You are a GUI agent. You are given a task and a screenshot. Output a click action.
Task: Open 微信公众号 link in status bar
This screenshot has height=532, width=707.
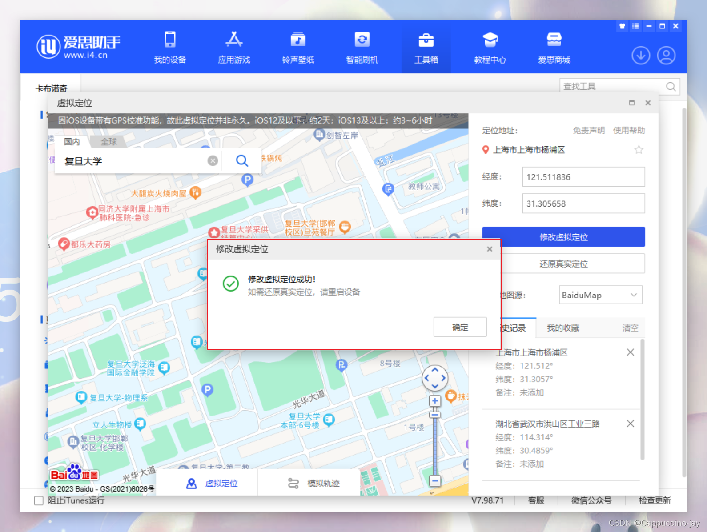point(591,500)
